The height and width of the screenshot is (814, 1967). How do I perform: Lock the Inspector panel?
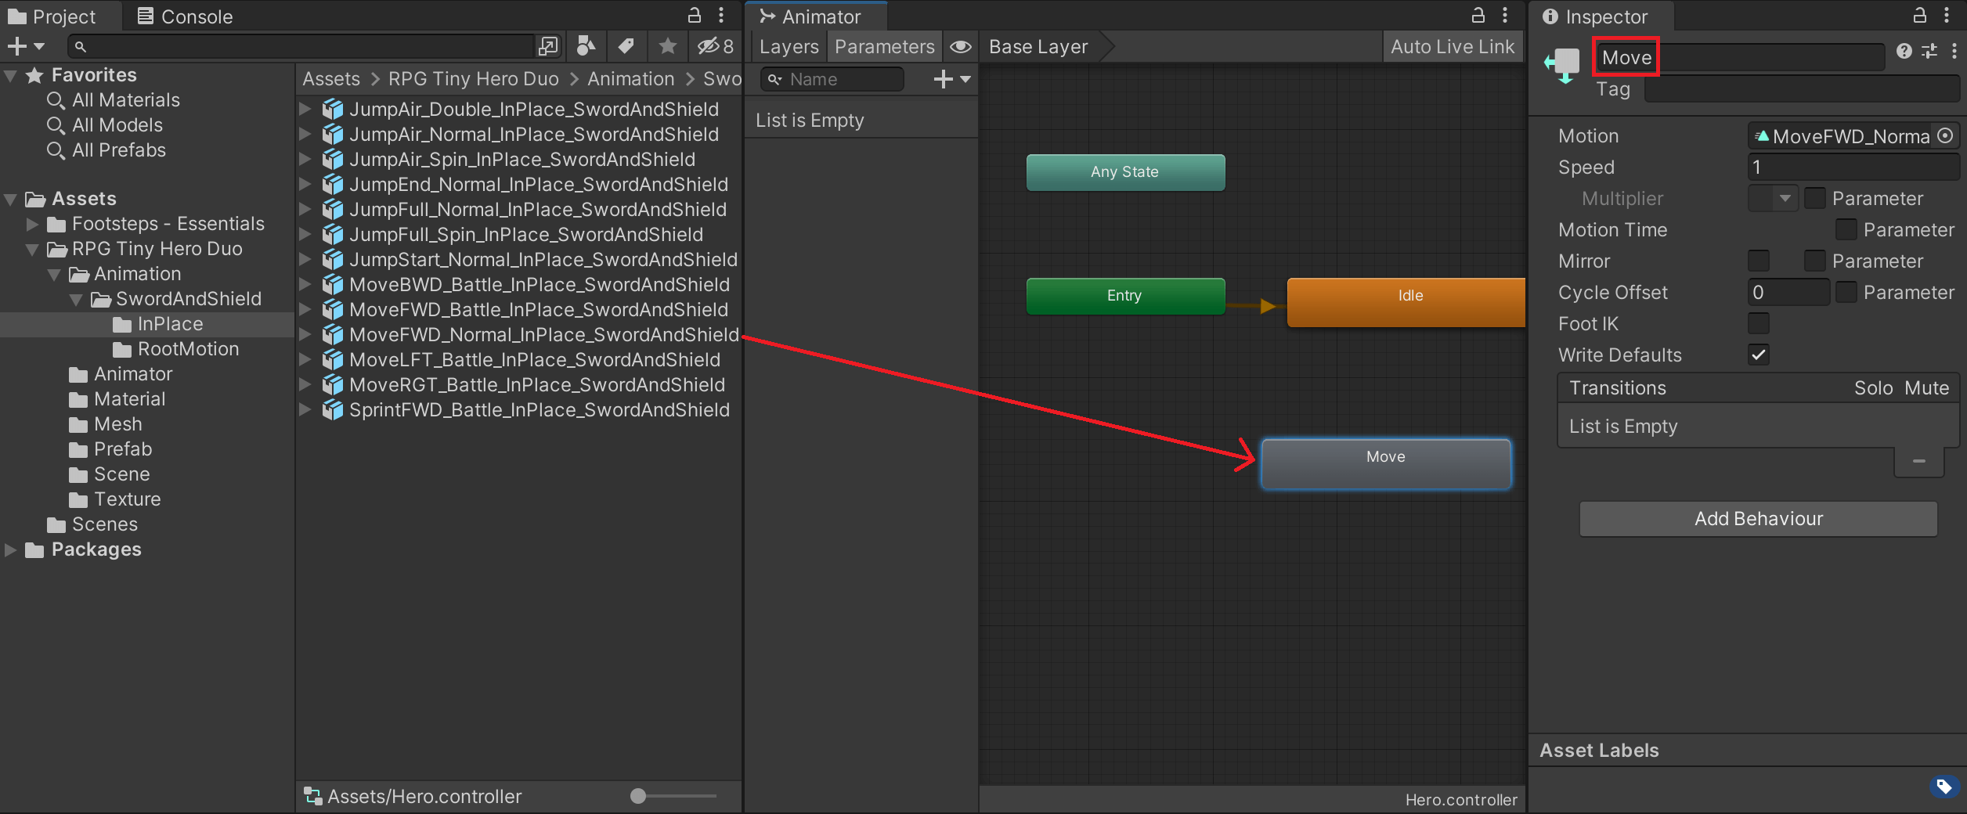click(x=1919, y=15)
